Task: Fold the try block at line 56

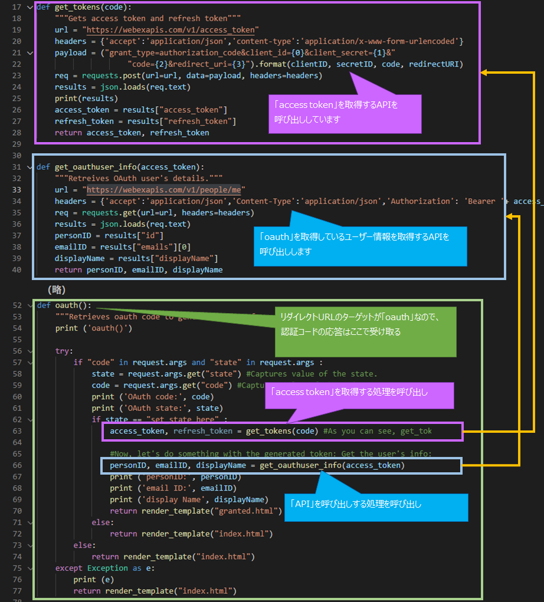Action: point(31,351)
